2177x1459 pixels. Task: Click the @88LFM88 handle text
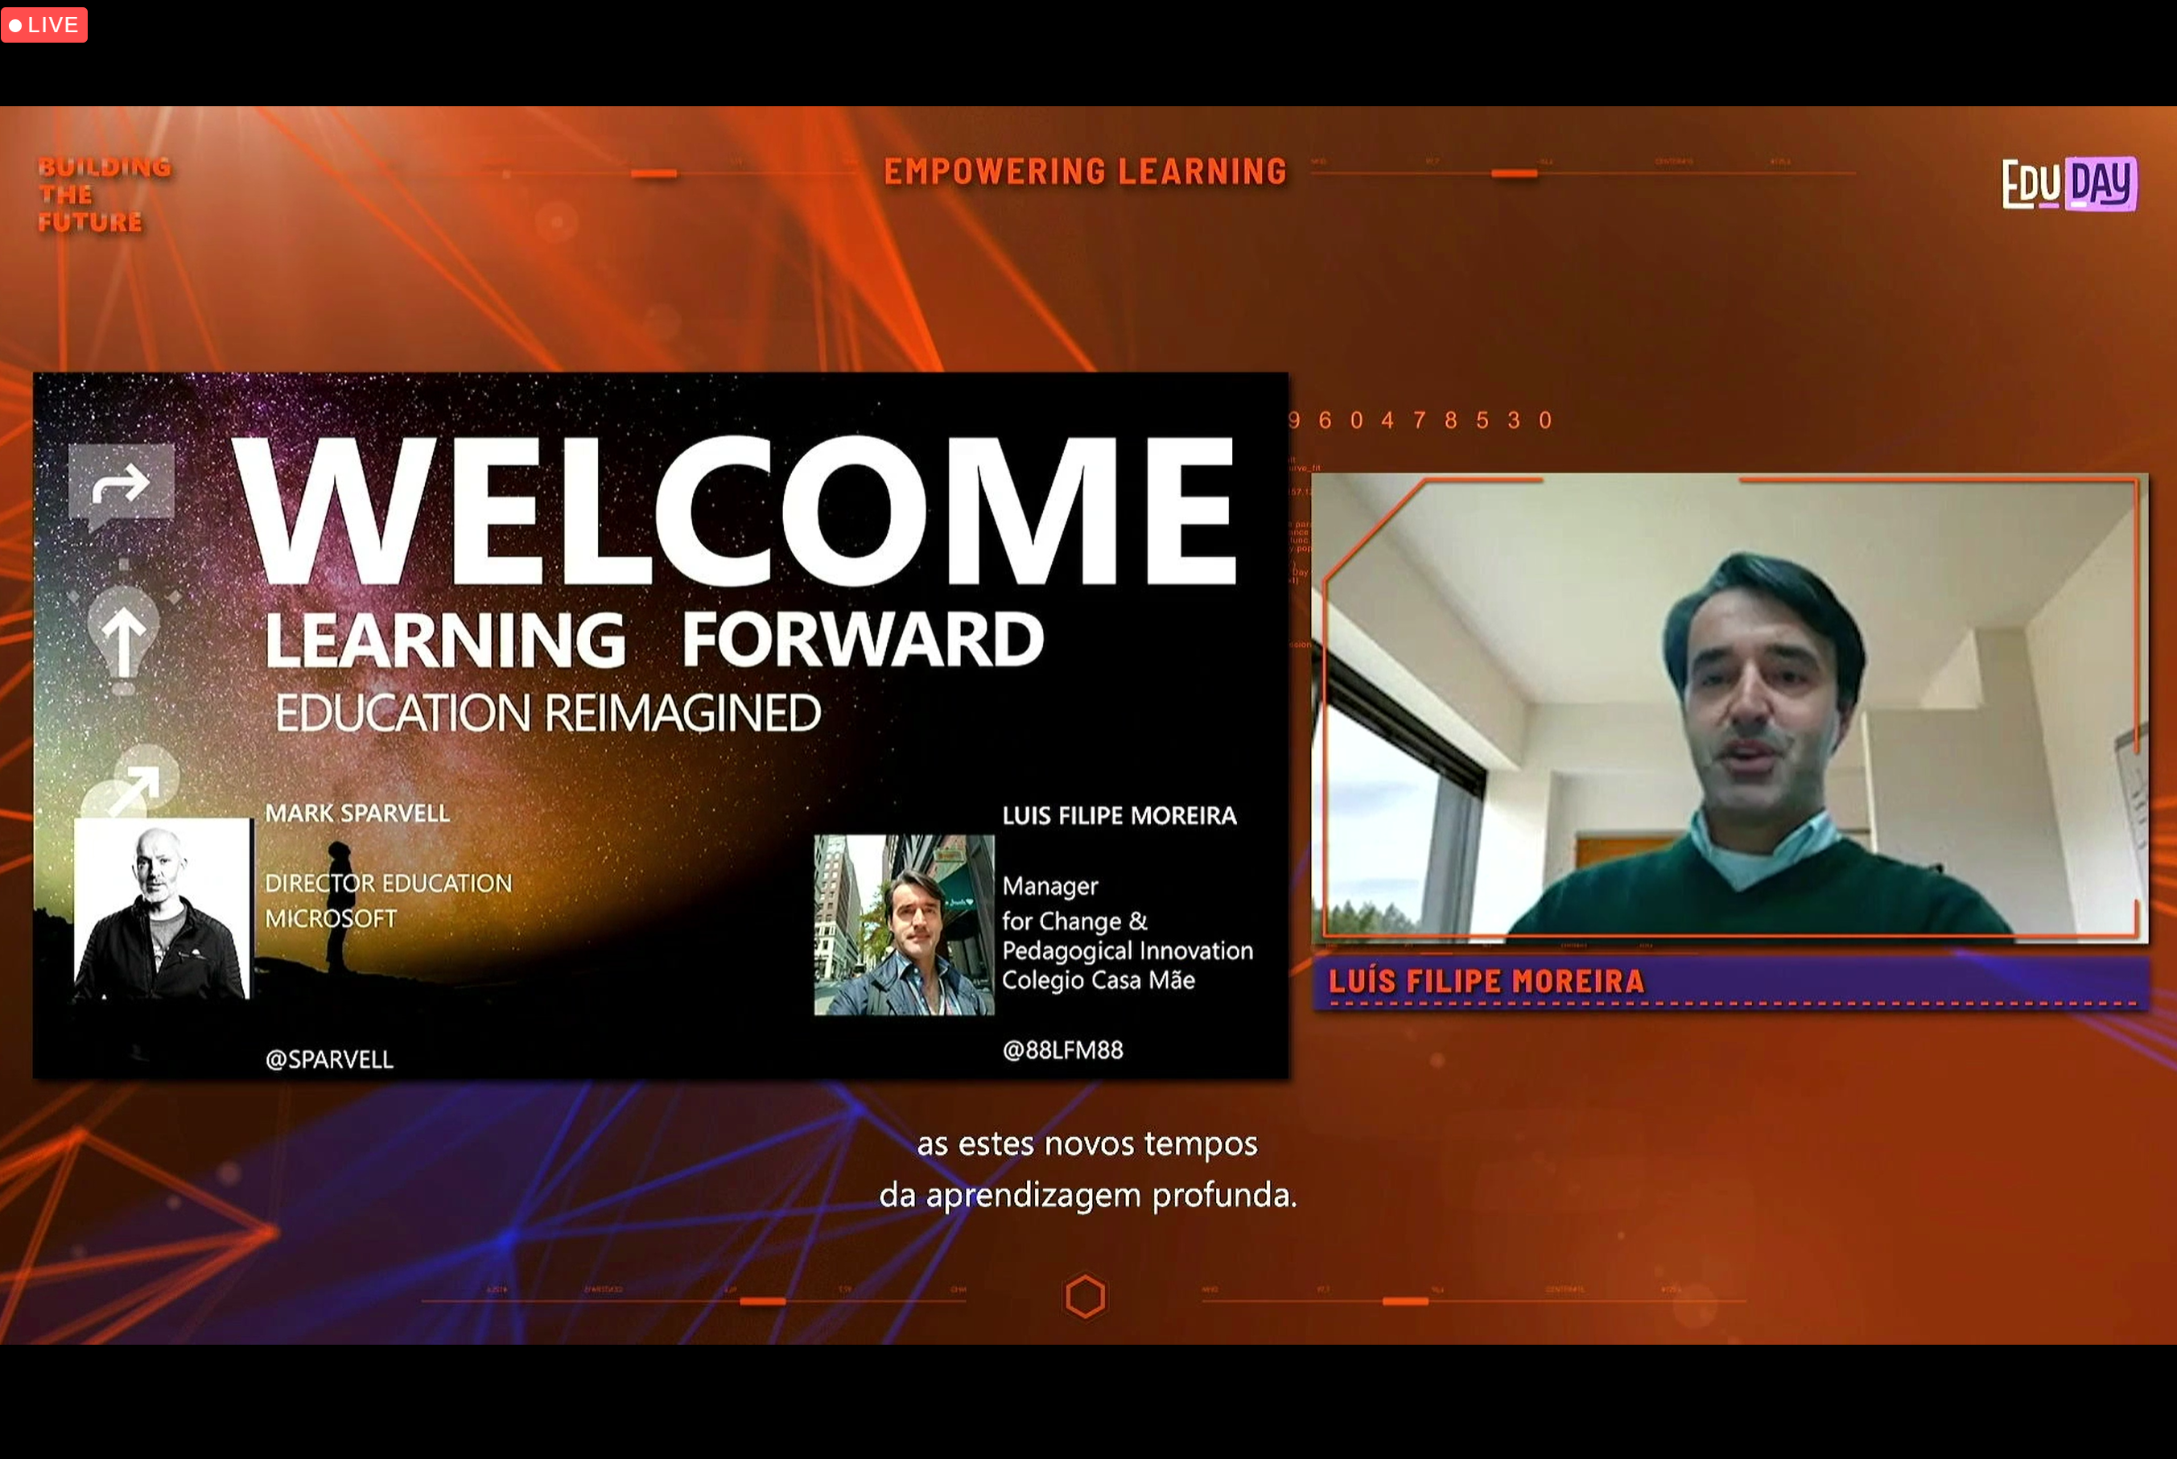pyautogui.click(x=1062, y=1049)
